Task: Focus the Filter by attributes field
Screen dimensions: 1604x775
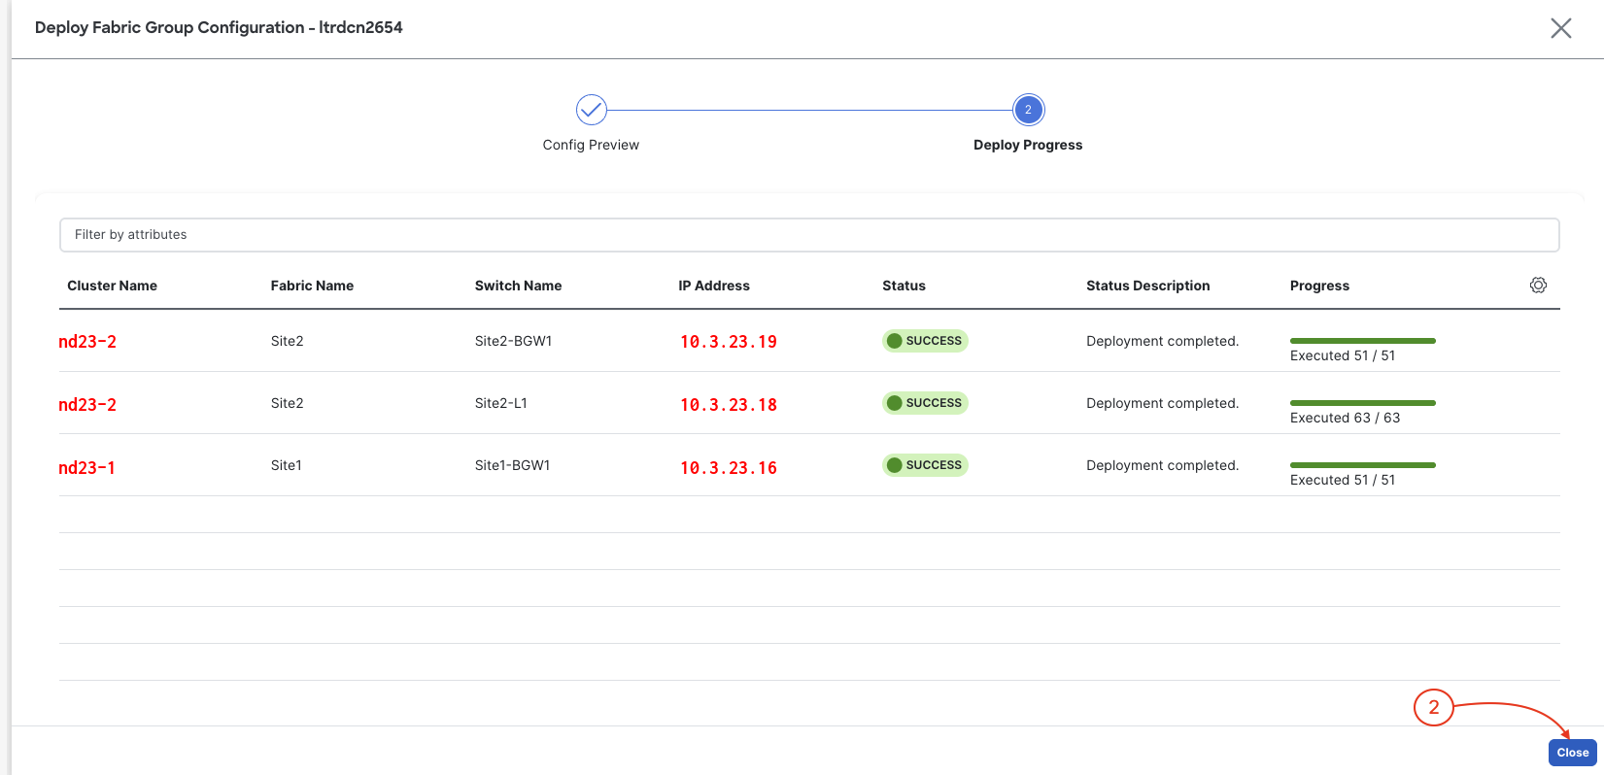Action: click(808, 235)
